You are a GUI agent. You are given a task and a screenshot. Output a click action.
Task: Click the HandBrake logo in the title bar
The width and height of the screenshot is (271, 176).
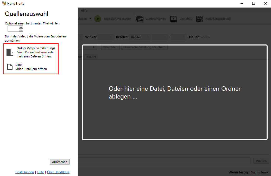pos(4,4)
